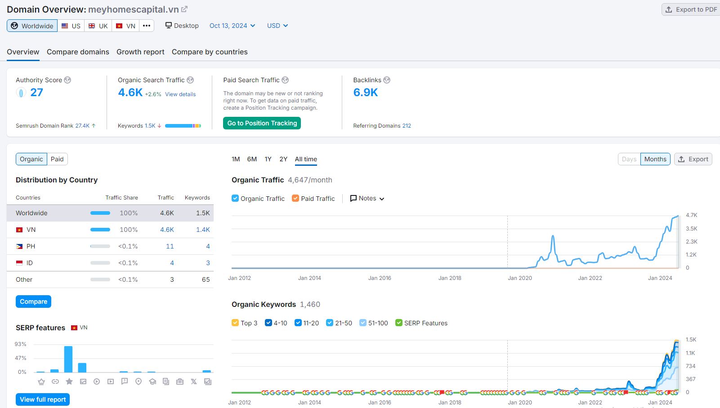The image size is (720, 408).
Task: Click VN traffic share bar
Action: click(x=100, y=230)
